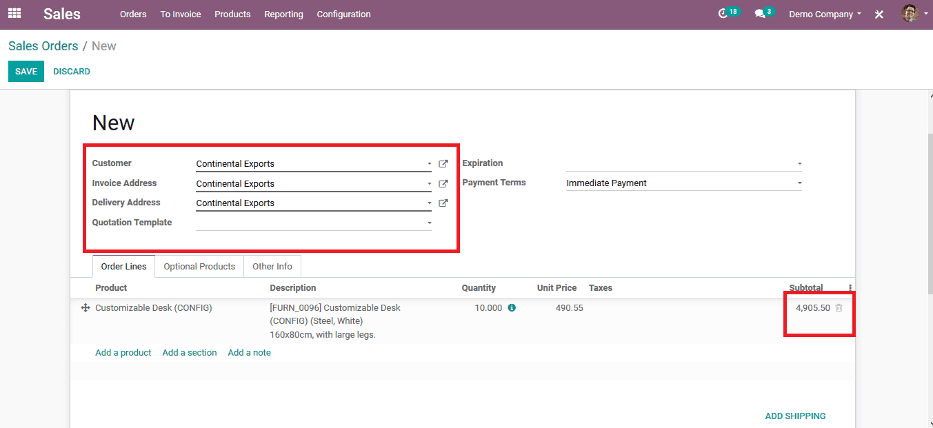Open the column options kebab icon
The image size is (933, 428).
(850, 288)
